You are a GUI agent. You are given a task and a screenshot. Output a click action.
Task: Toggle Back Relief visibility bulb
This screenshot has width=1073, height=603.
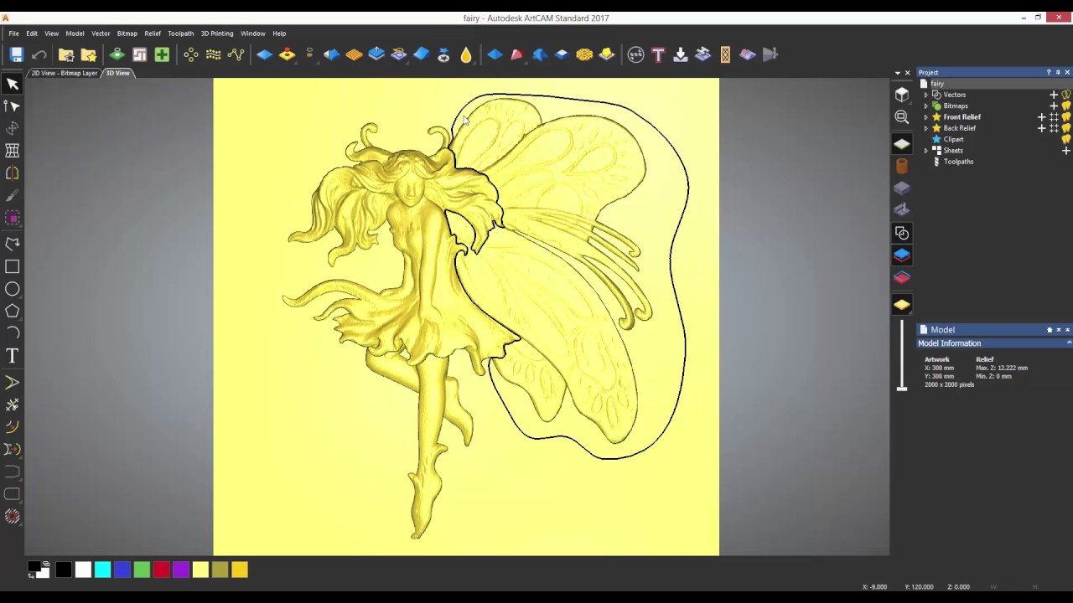[1066, 128]
